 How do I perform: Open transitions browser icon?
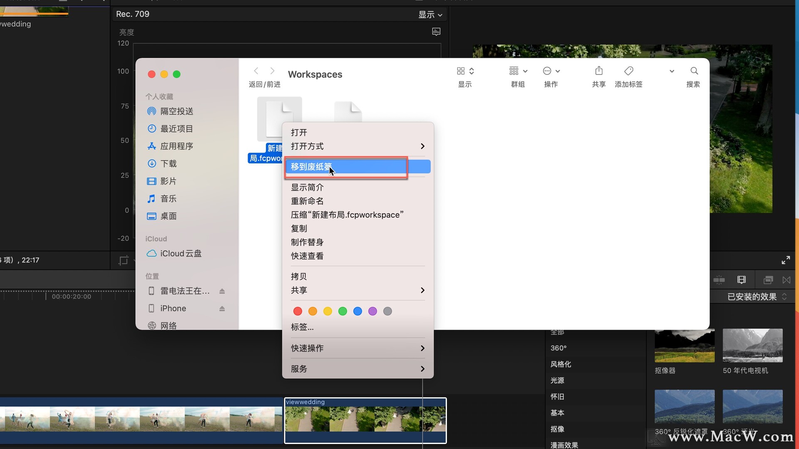pos(787,280)
